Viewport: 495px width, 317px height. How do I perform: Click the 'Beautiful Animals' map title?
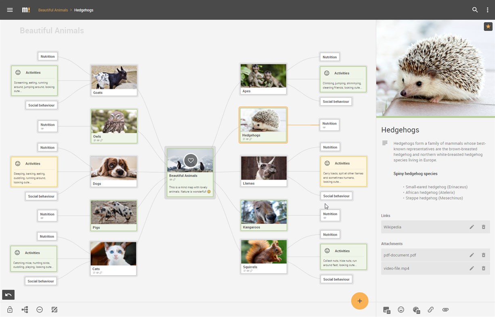coord(52,31)
